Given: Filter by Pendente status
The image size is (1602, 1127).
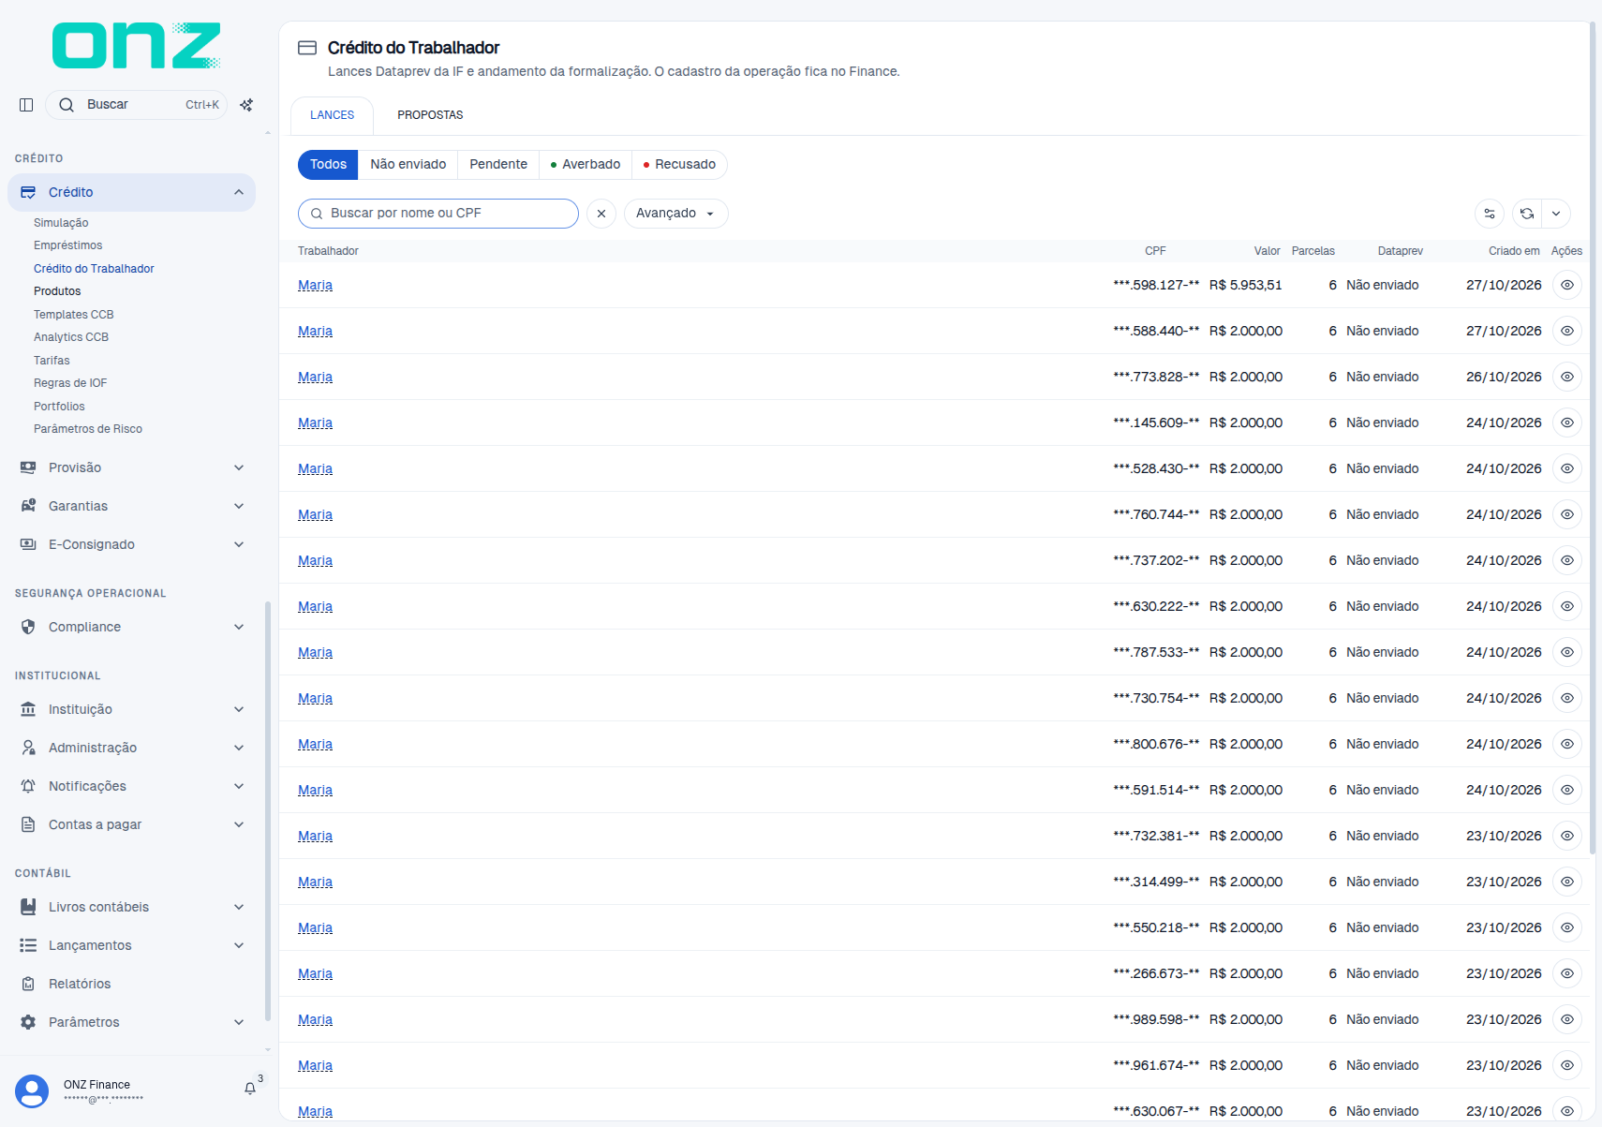Looking at the screenshot, I should pos(498,165).
